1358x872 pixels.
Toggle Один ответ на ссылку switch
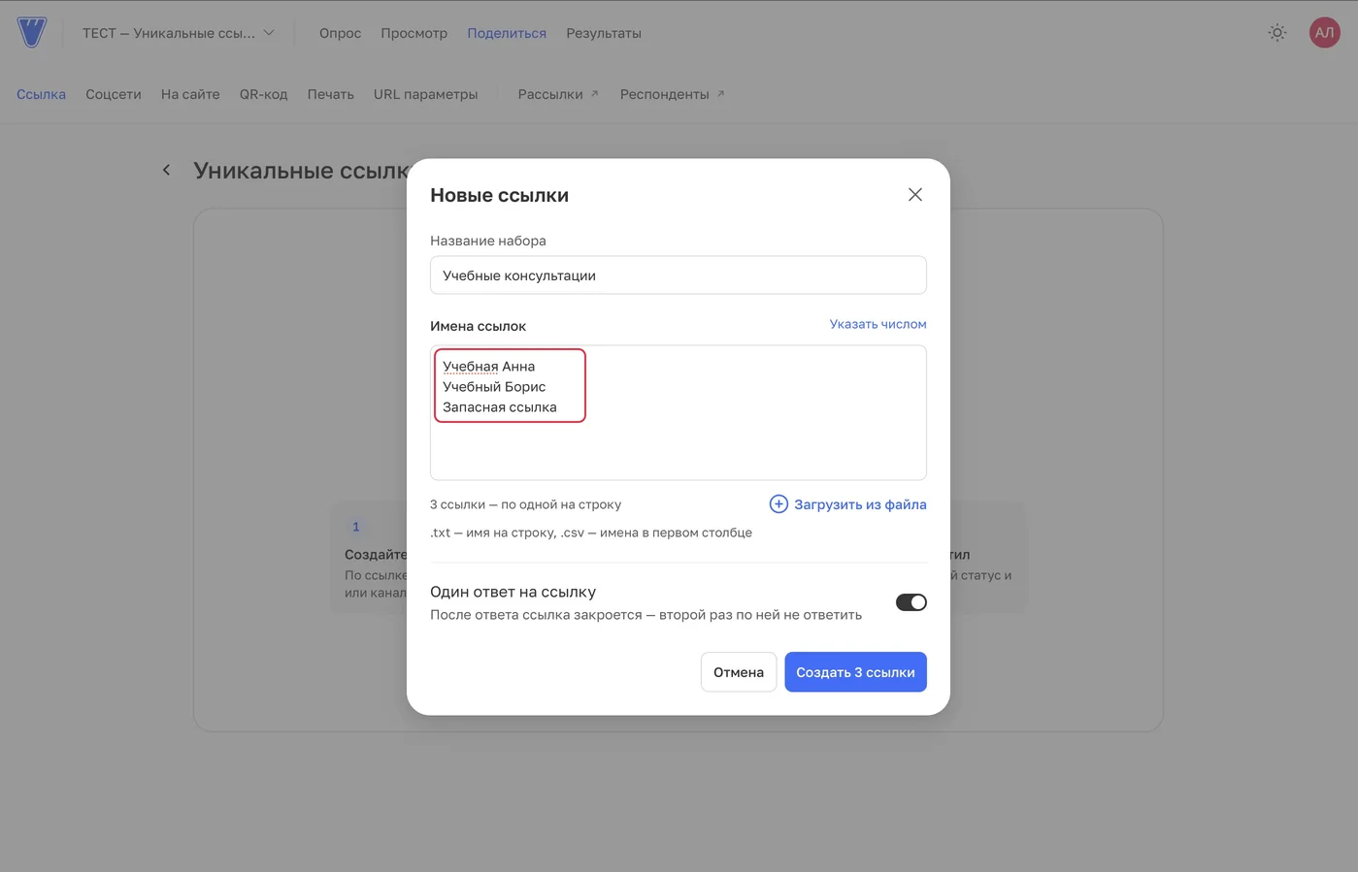pos(911,602)
